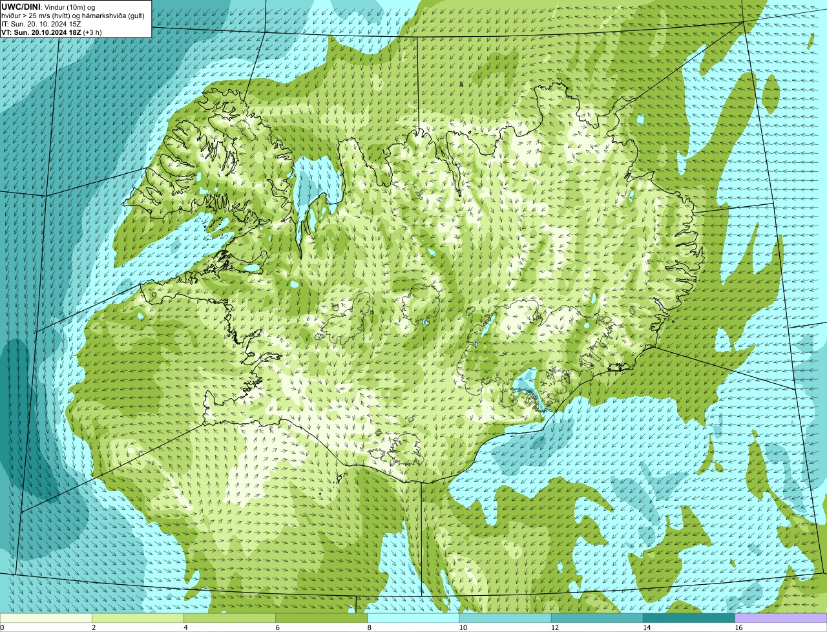Click the legend scale label "8"
The image size is (827, 632).
click(x=369, y=627)
